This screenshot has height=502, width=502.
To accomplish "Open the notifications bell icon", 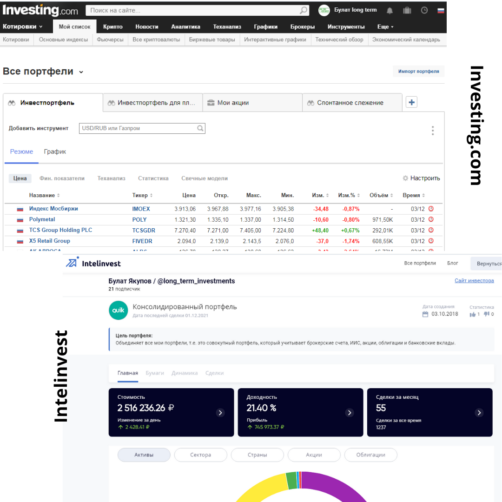I will 390,11.
